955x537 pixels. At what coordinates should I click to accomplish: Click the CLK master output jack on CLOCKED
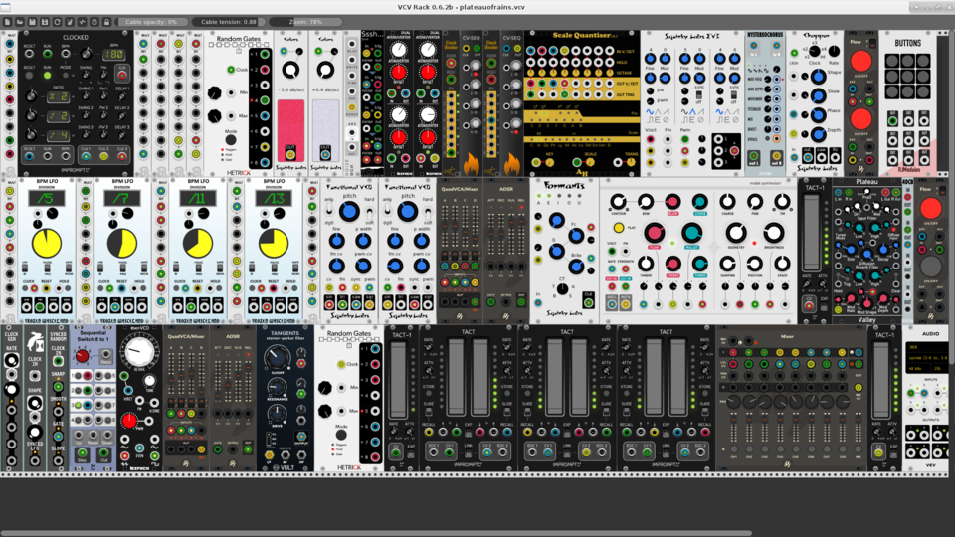[x=122, y=75]
